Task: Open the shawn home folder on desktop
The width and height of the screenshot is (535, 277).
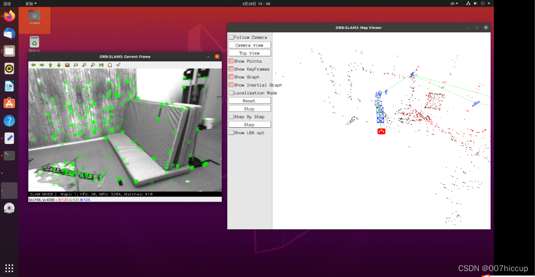Action: 35,17
